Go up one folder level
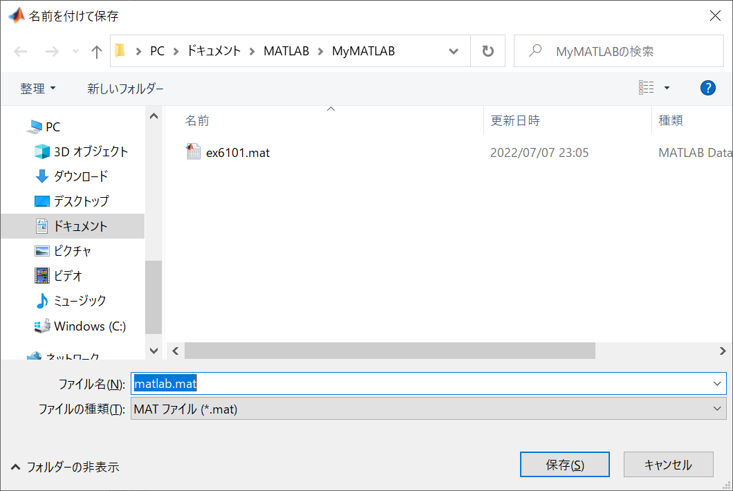The image size is (733, 491). tap(96, 51)
